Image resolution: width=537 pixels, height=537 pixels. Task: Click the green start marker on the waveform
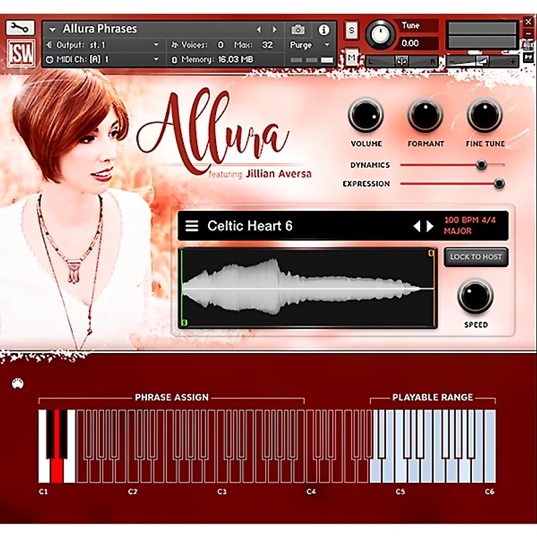[x=184, y=322]
